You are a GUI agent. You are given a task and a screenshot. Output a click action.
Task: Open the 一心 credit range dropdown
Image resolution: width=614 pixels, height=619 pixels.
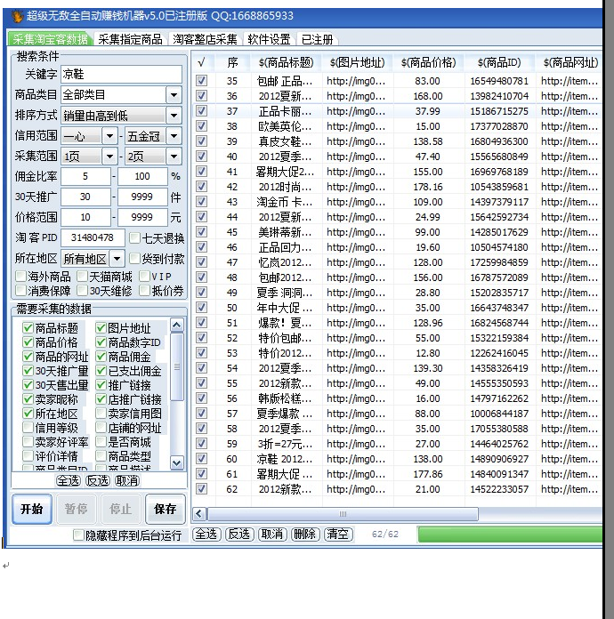109,136
